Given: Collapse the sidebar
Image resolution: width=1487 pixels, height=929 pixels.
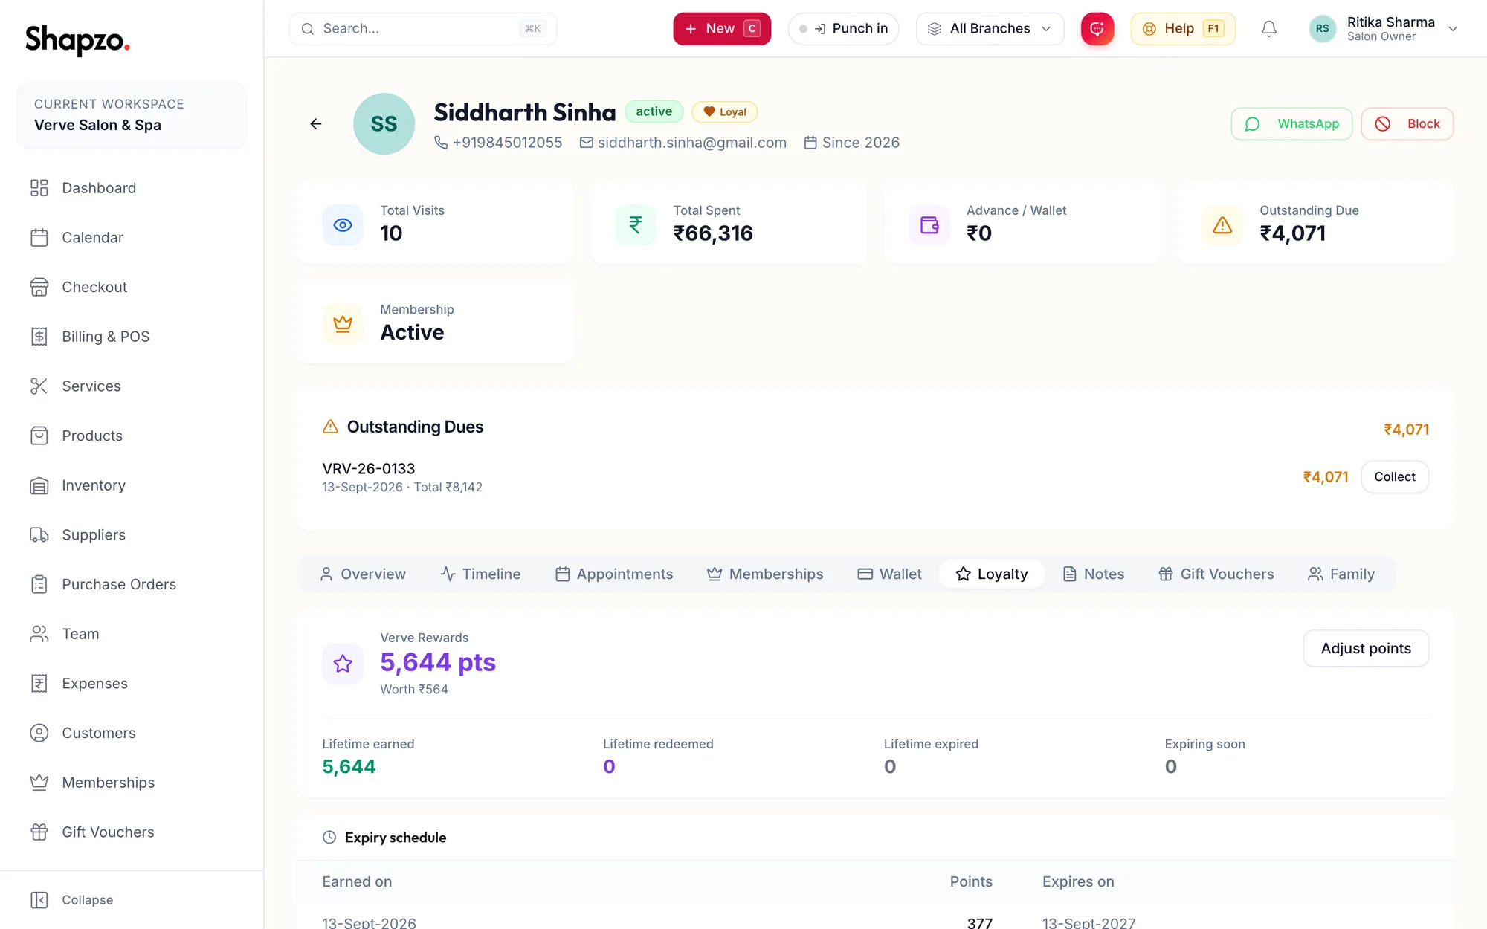Looking at the screenshot, I should [x=72, y=900].
